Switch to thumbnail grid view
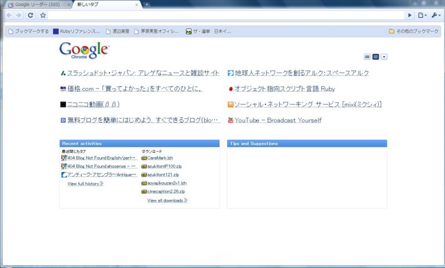This screenshot has height=268, width=445. coord(367,57)
